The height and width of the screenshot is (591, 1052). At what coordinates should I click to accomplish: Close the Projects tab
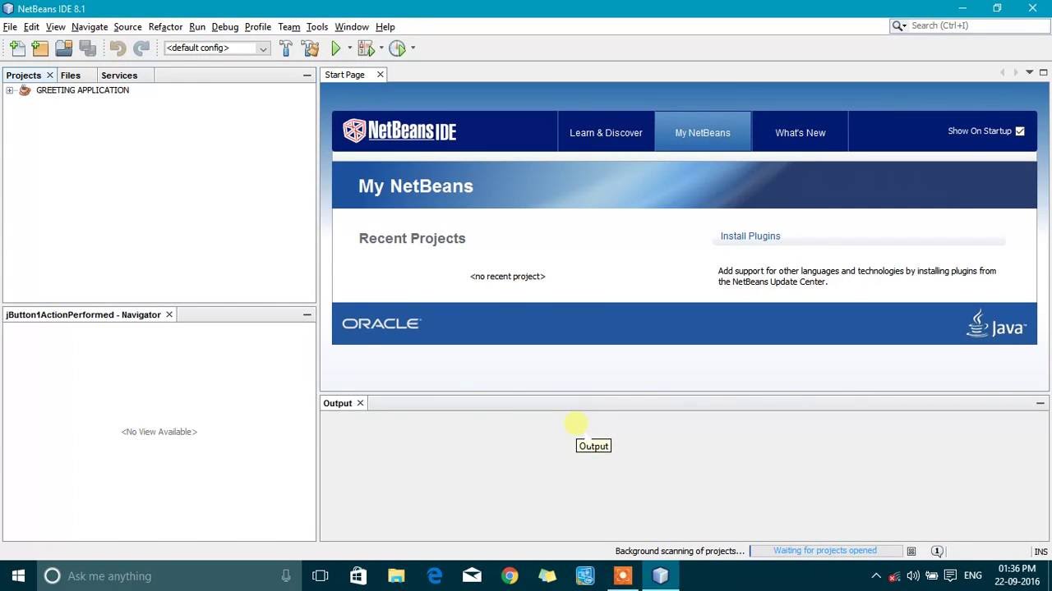click(49, 75)
